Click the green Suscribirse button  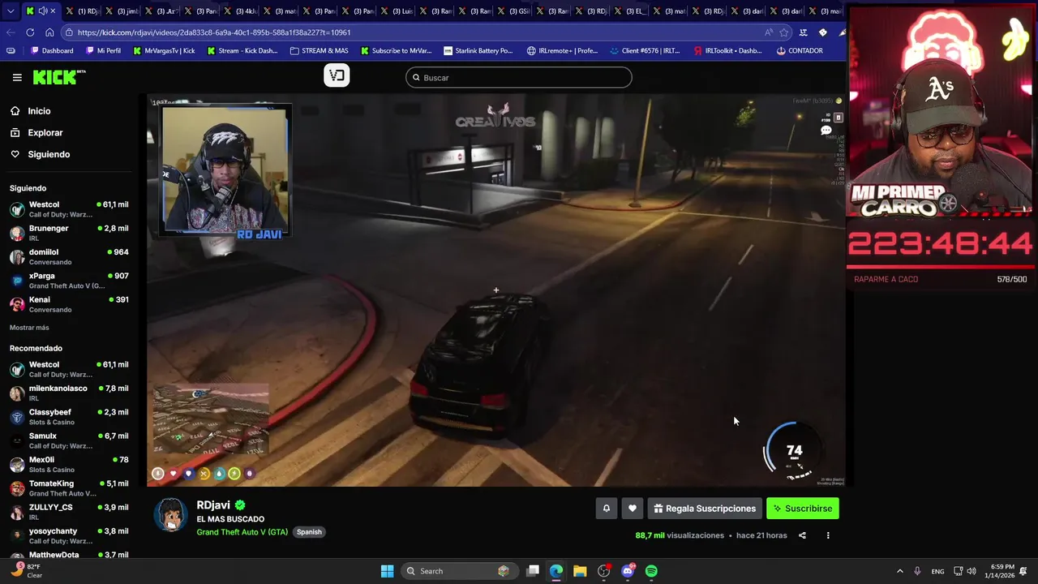803,509
